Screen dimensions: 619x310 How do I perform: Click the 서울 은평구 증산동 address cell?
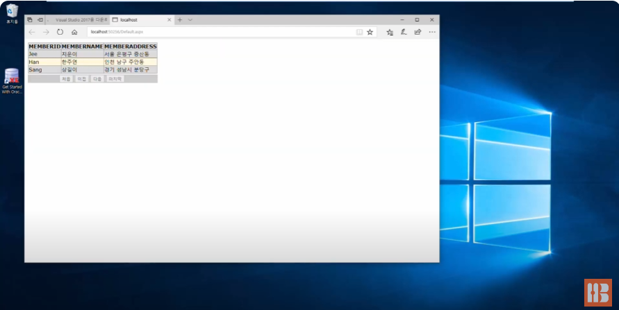131,54
